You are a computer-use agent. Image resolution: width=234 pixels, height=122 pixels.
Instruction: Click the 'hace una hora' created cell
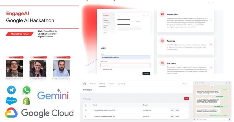[x=147, y=110]
